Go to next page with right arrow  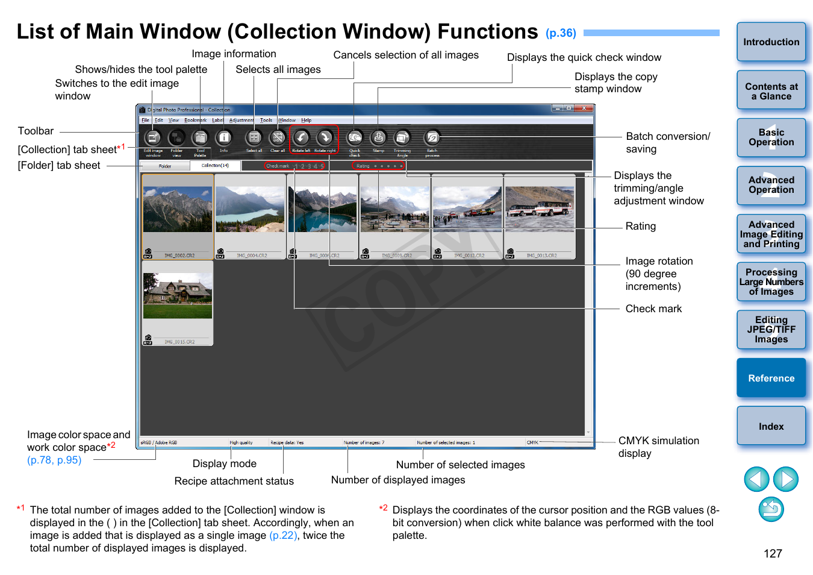coord(785,479)
